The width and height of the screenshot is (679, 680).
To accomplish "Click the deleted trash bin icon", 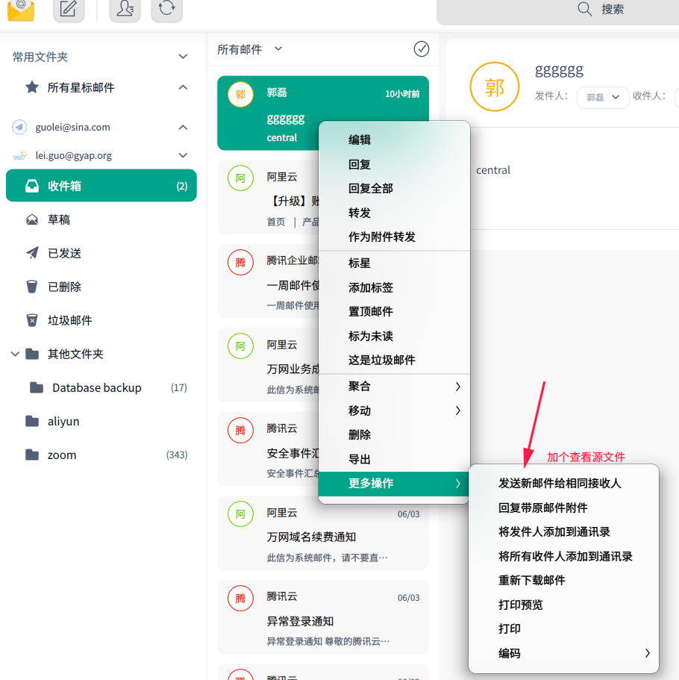I will [x=31, y=287].
